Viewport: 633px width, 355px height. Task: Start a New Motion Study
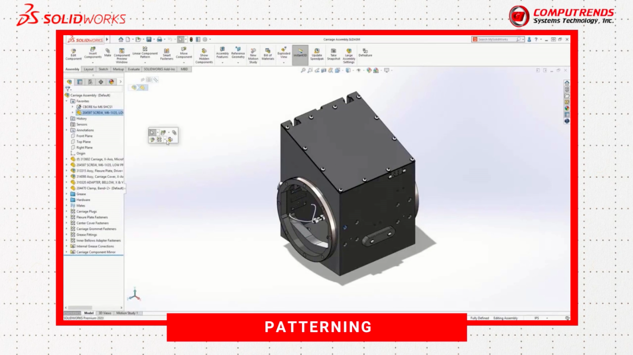253,55
